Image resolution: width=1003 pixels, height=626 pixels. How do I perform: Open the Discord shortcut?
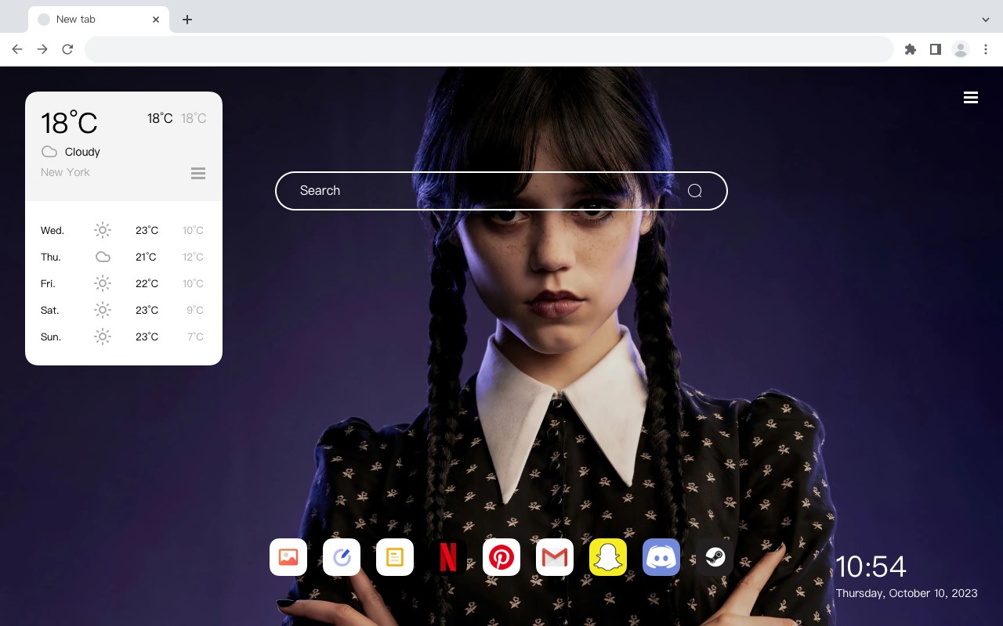(x=661, y=557)
